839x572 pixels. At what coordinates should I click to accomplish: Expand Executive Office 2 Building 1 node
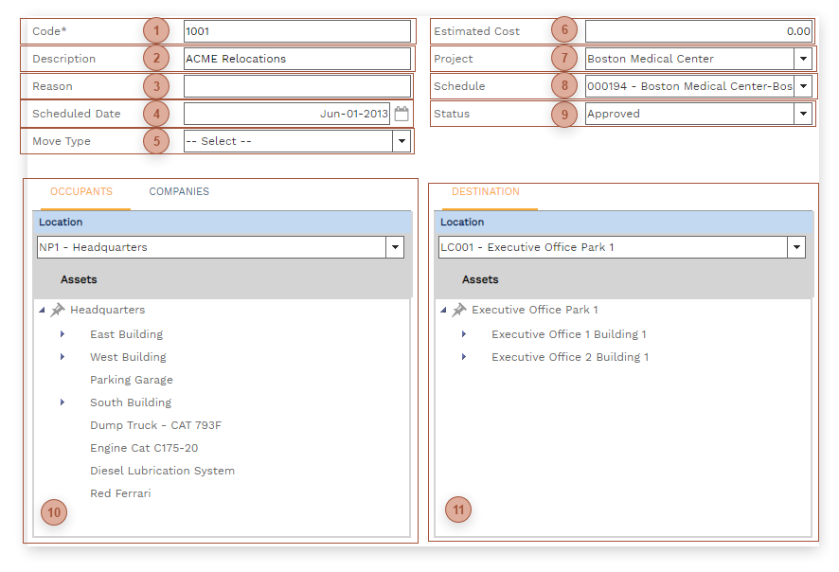tap(464, 357)
